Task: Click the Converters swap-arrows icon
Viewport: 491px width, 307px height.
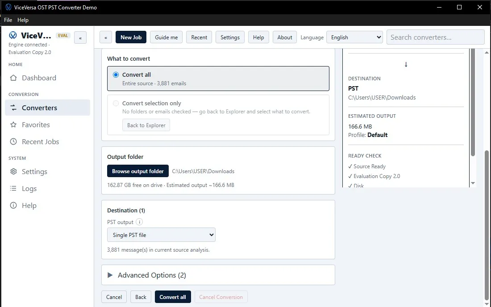Action: 13,108
